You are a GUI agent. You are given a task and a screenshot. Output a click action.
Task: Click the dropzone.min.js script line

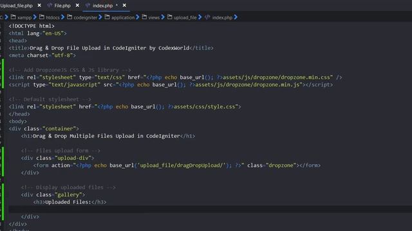pos(171,85)
